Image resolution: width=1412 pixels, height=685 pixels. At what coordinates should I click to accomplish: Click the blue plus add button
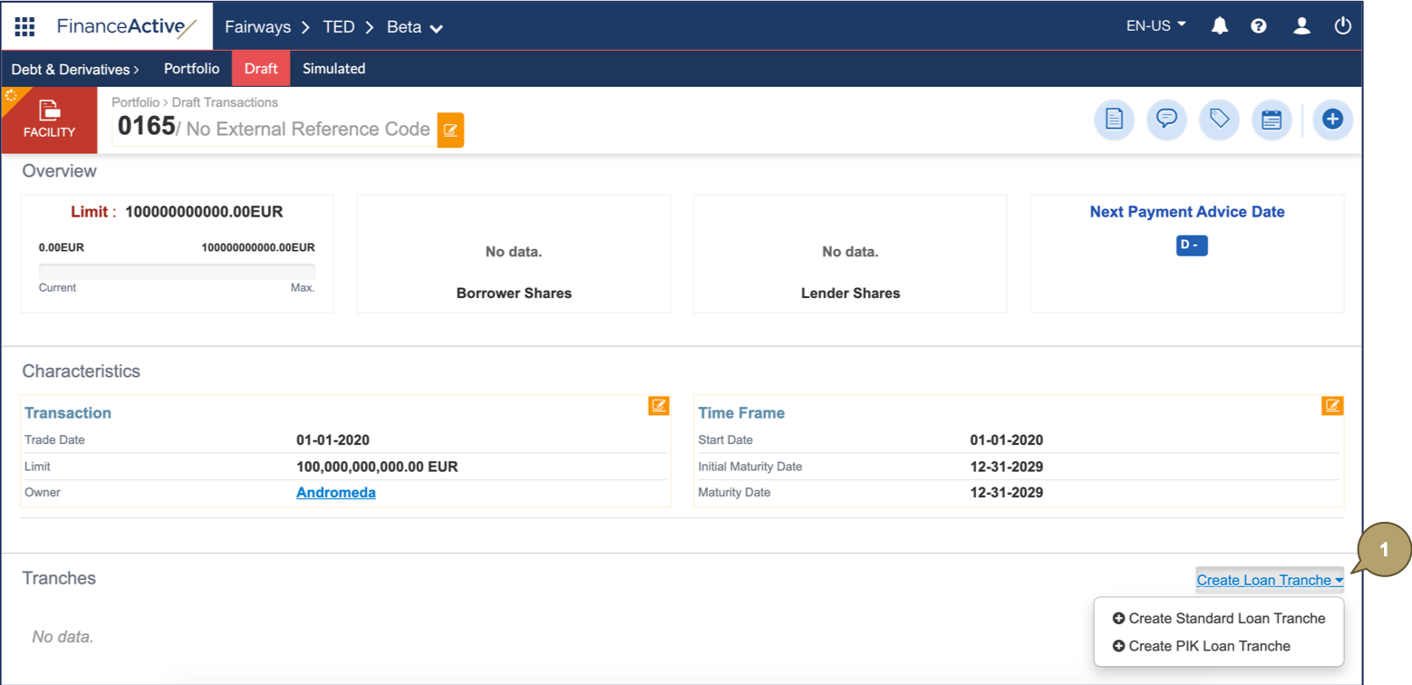tap(1332, 120)
